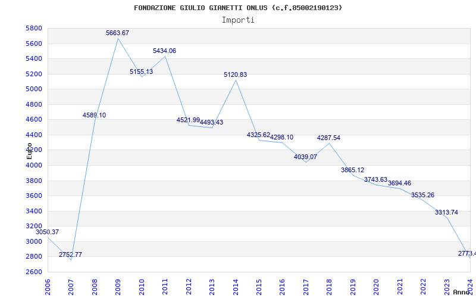Click the 5434.06 data label
This screenshot has width=476, height=298.
coord(165,51)
